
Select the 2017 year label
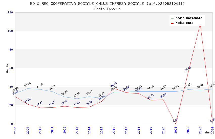[126, 130]
